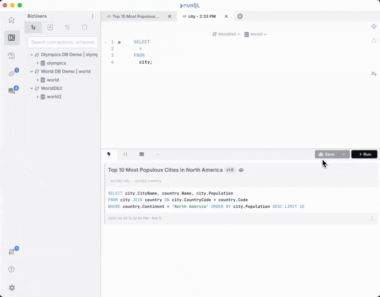
Task: Open the chat messages icon with badge 4
Action: coord(12,91)
